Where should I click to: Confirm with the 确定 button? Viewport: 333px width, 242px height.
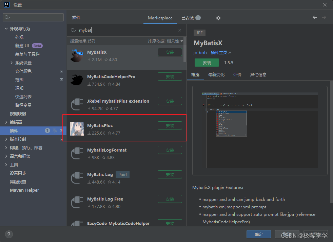click(x=258, y=234)
